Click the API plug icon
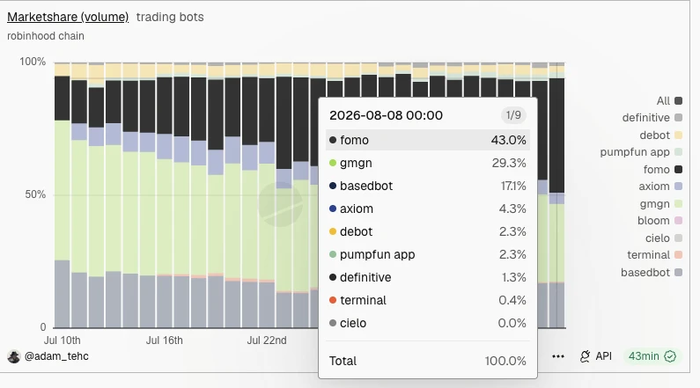The image size is (700, 388). click(x=585, y=356)
